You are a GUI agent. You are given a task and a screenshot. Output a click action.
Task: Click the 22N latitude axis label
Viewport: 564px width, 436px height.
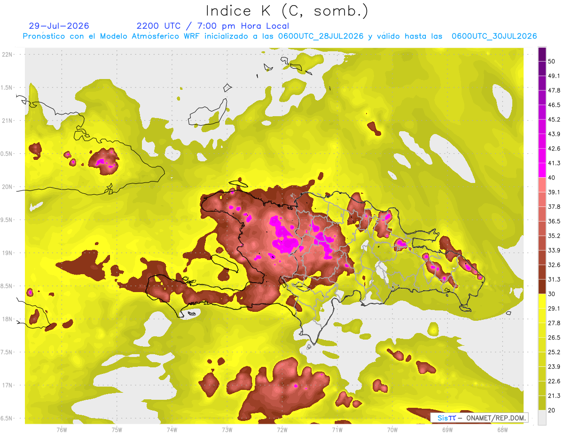click(8, 54)
